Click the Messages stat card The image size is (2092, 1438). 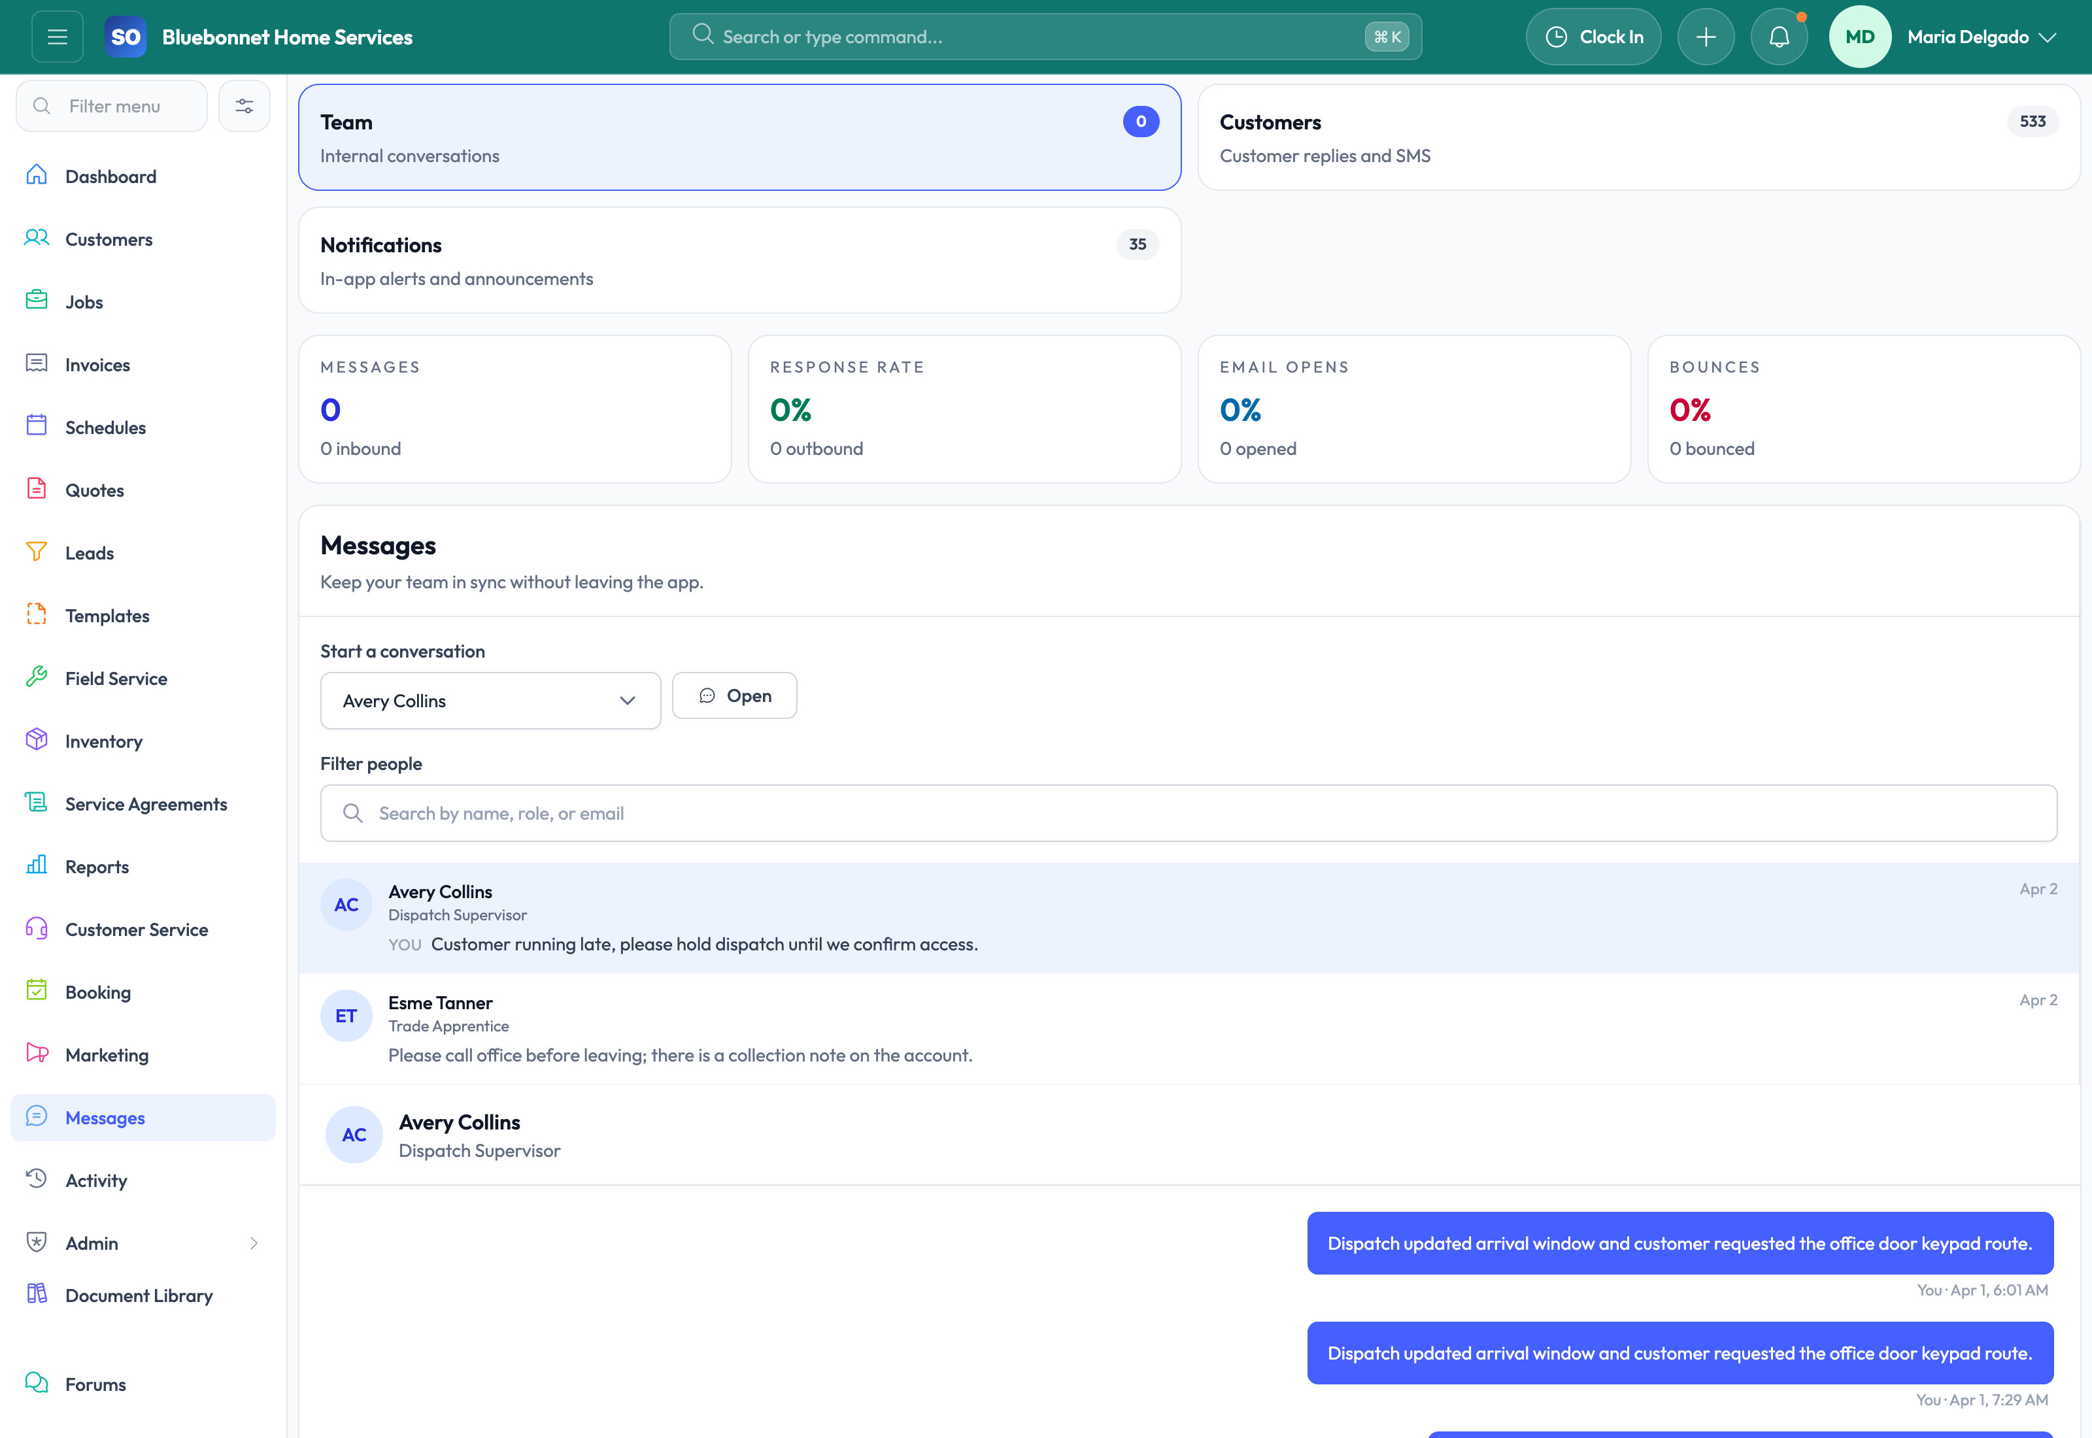[x=515, y=409]
